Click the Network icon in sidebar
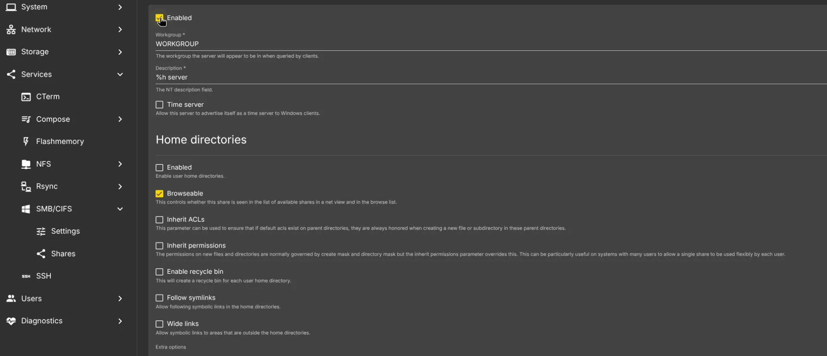The image size is (827, 356). [11, 30]
